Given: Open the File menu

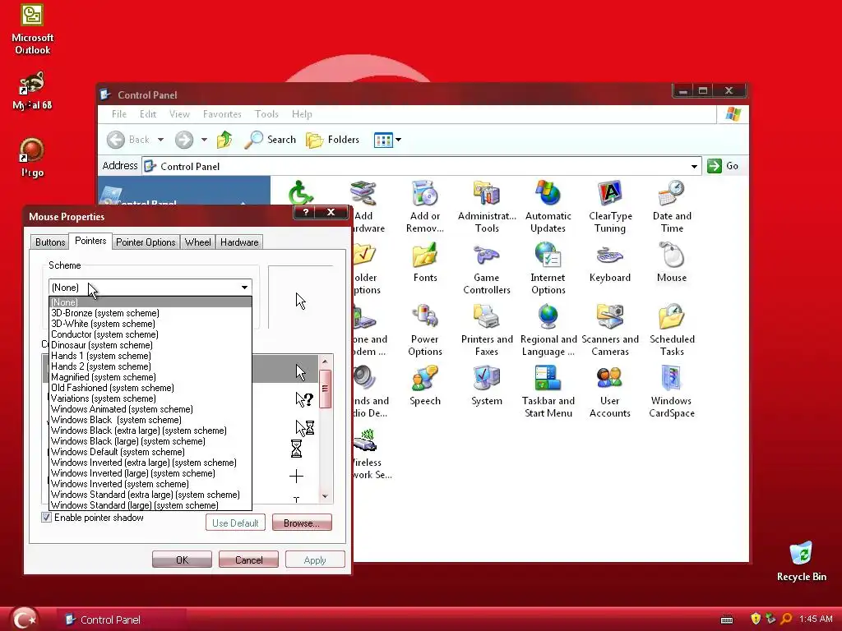Looking at the screenshot, I should (x=119, y=113).
